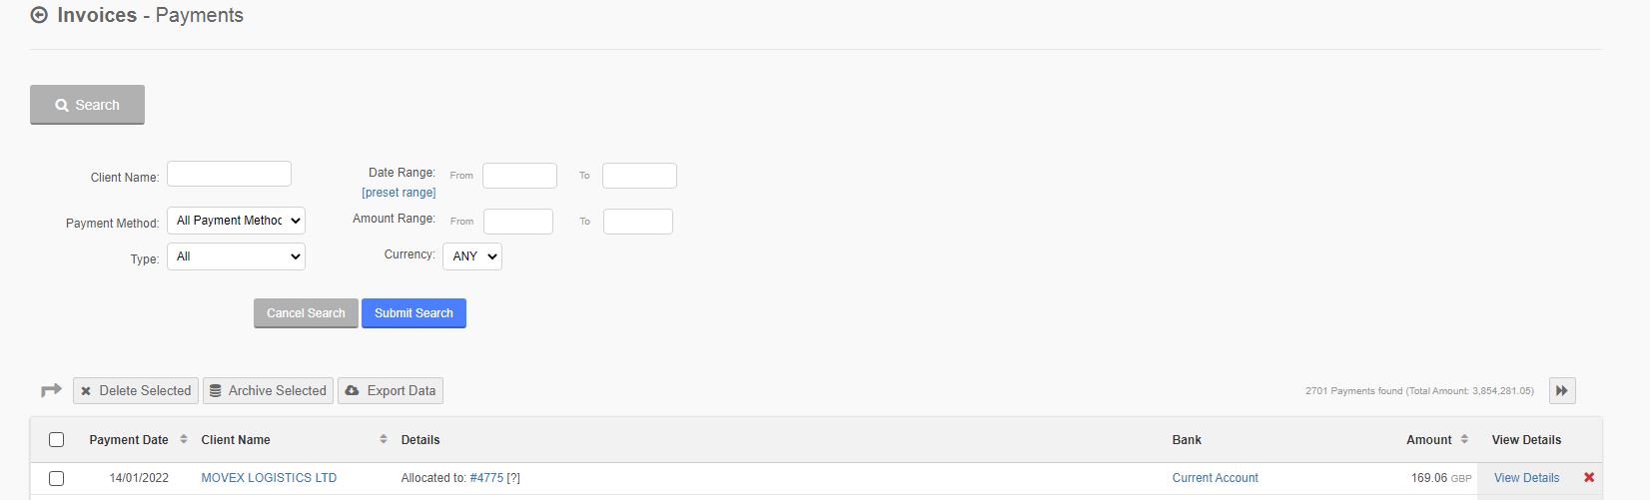Screen dimensions: 1650x500
Task: Open the Payment Method dropdown
Action: [x=236, y=221]
